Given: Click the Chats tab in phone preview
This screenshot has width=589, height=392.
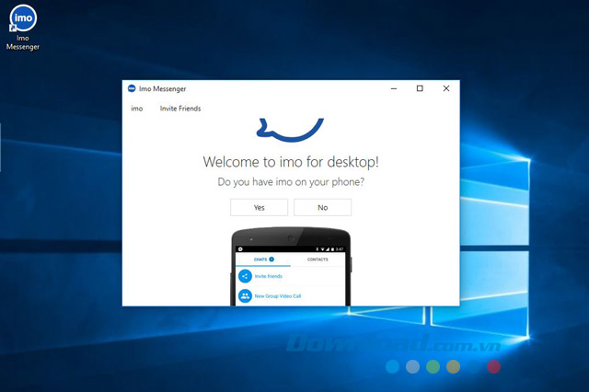Looking at the screenshot, I should (x=263, y=259).
